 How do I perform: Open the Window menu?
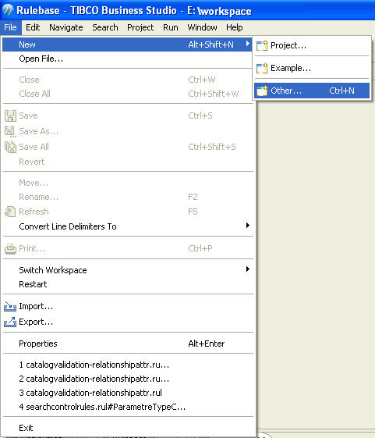point(202,27)
